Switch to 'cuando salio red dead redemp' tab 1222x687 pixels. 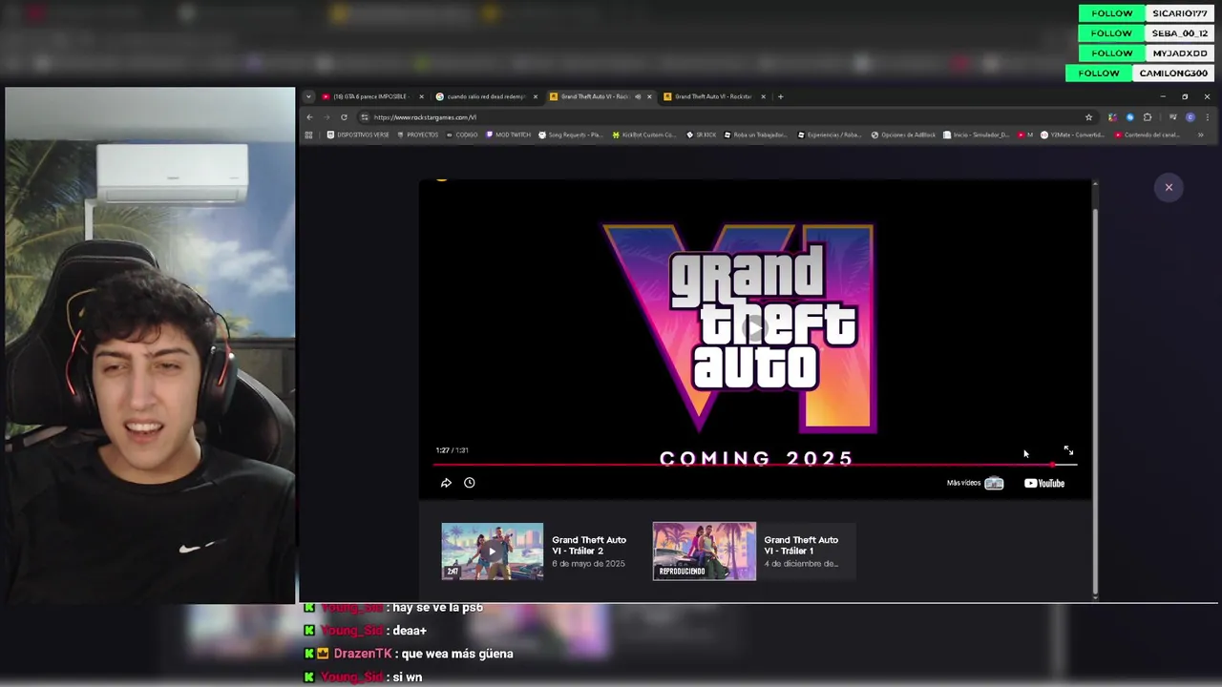point(487,96)
